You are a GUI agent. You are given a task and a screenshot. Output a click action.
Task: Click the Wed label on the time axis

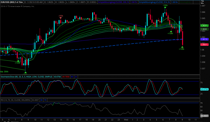point(126,120)
